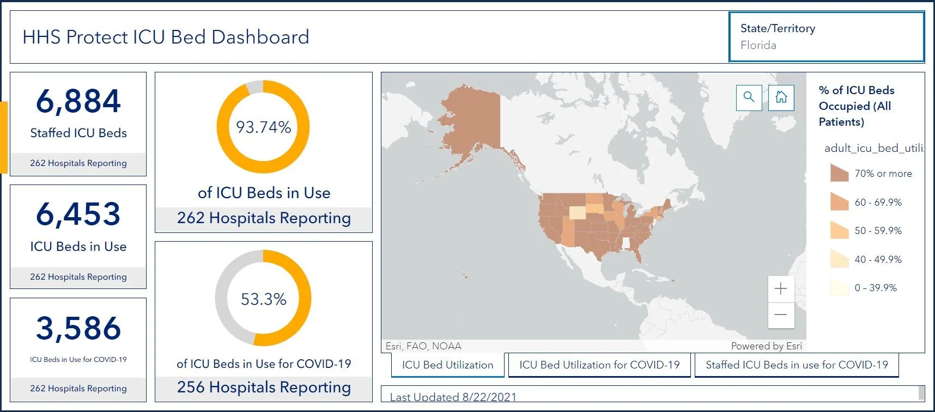This screenshot has width=935, height=412.
Task: Click the map home extent icon
Action: point(781,97)
